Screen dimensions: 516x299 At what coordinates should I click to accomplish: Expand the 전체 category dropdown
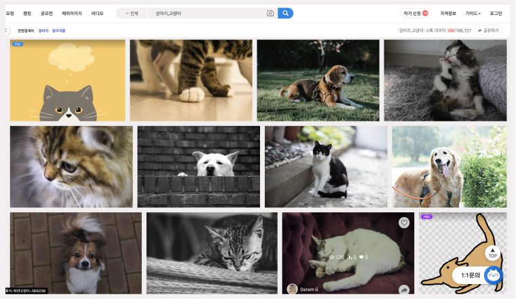coord(132,13)
